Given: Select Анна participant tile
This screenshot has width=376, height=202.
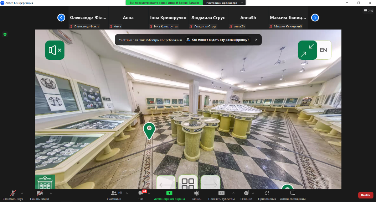Looking at the screenshot, I should click(128, 18).
